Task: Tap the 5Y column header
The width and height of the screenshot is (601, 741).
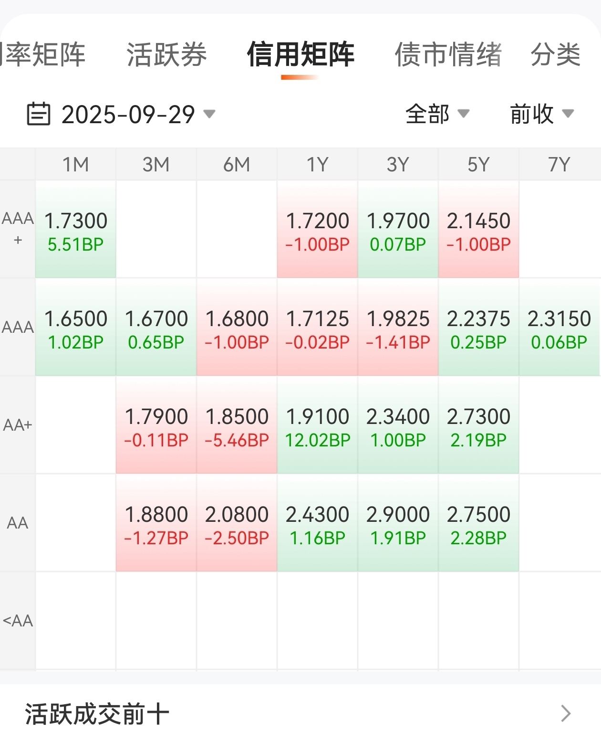Action: pos(478,165)
